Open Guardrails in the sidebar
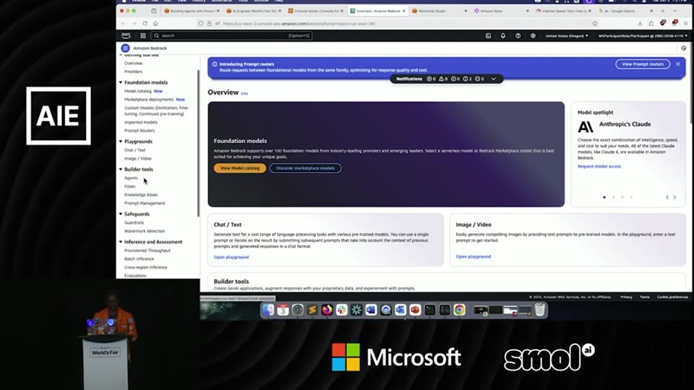The width and height of the screenshot is (694, 390). (x=134, y=222)
